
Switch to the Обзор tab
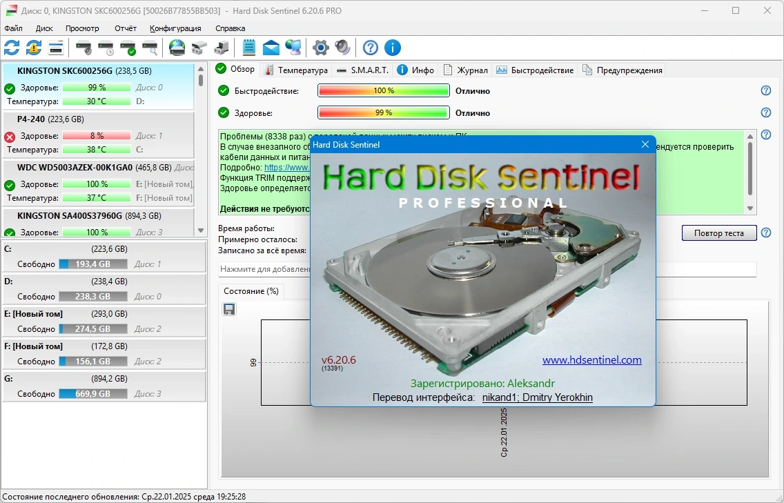(235, 69)
